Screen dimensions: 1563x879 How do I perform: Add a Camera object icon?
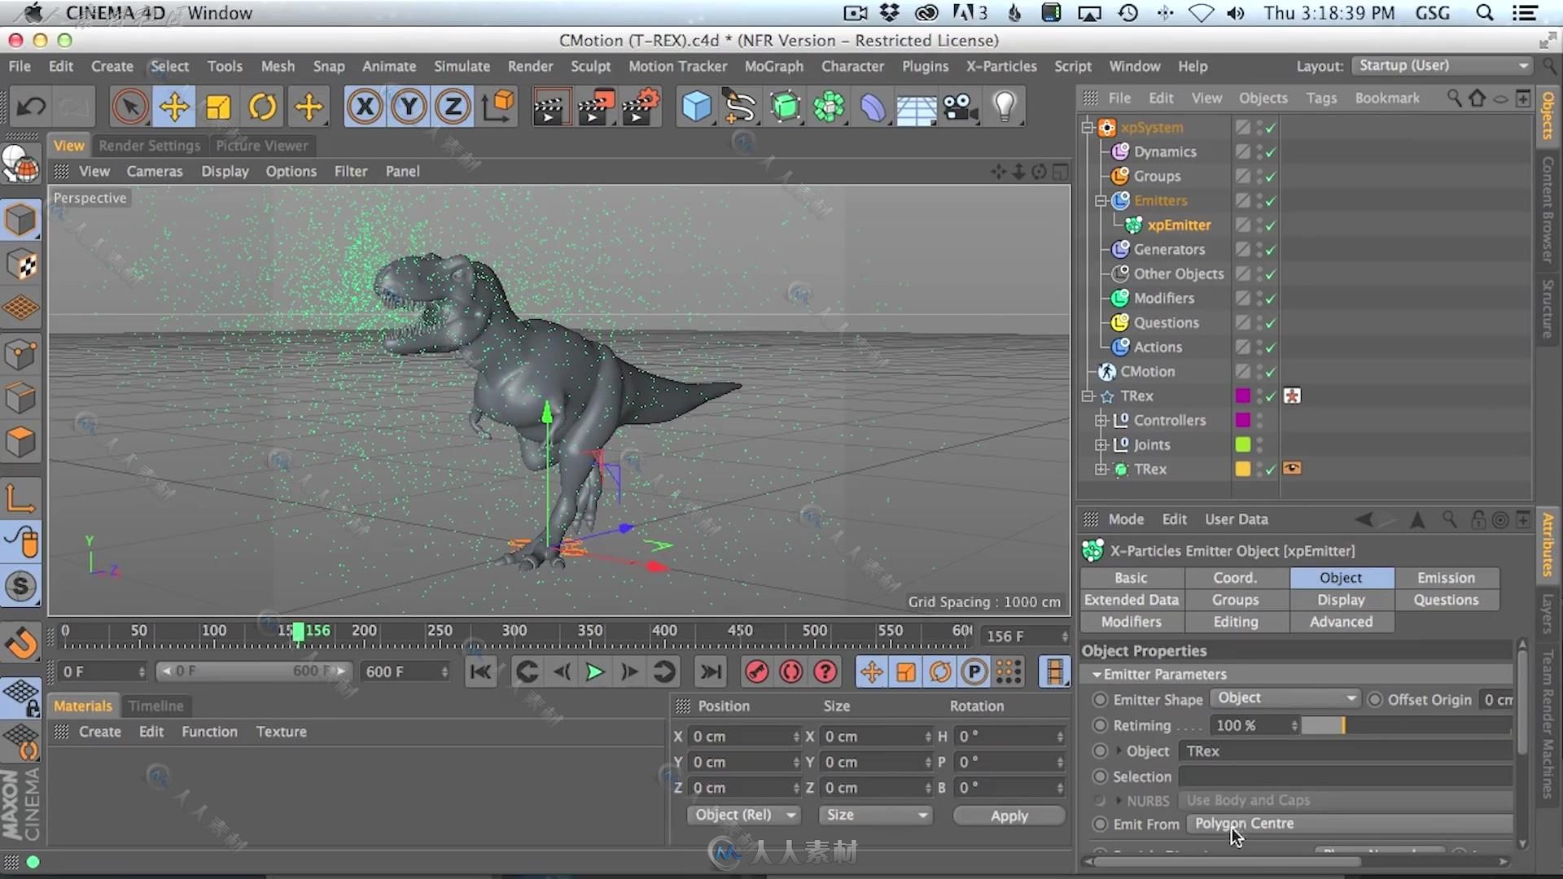(x=961, y=107)
